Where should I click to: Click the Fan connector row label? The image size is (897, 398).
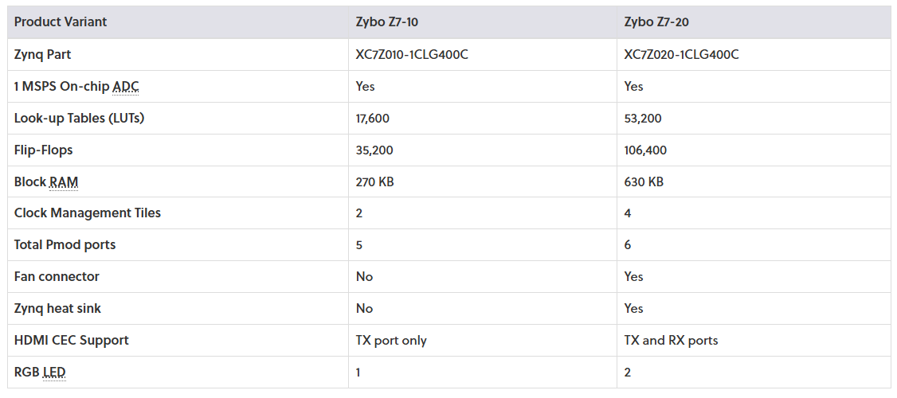tap(57, 276)
